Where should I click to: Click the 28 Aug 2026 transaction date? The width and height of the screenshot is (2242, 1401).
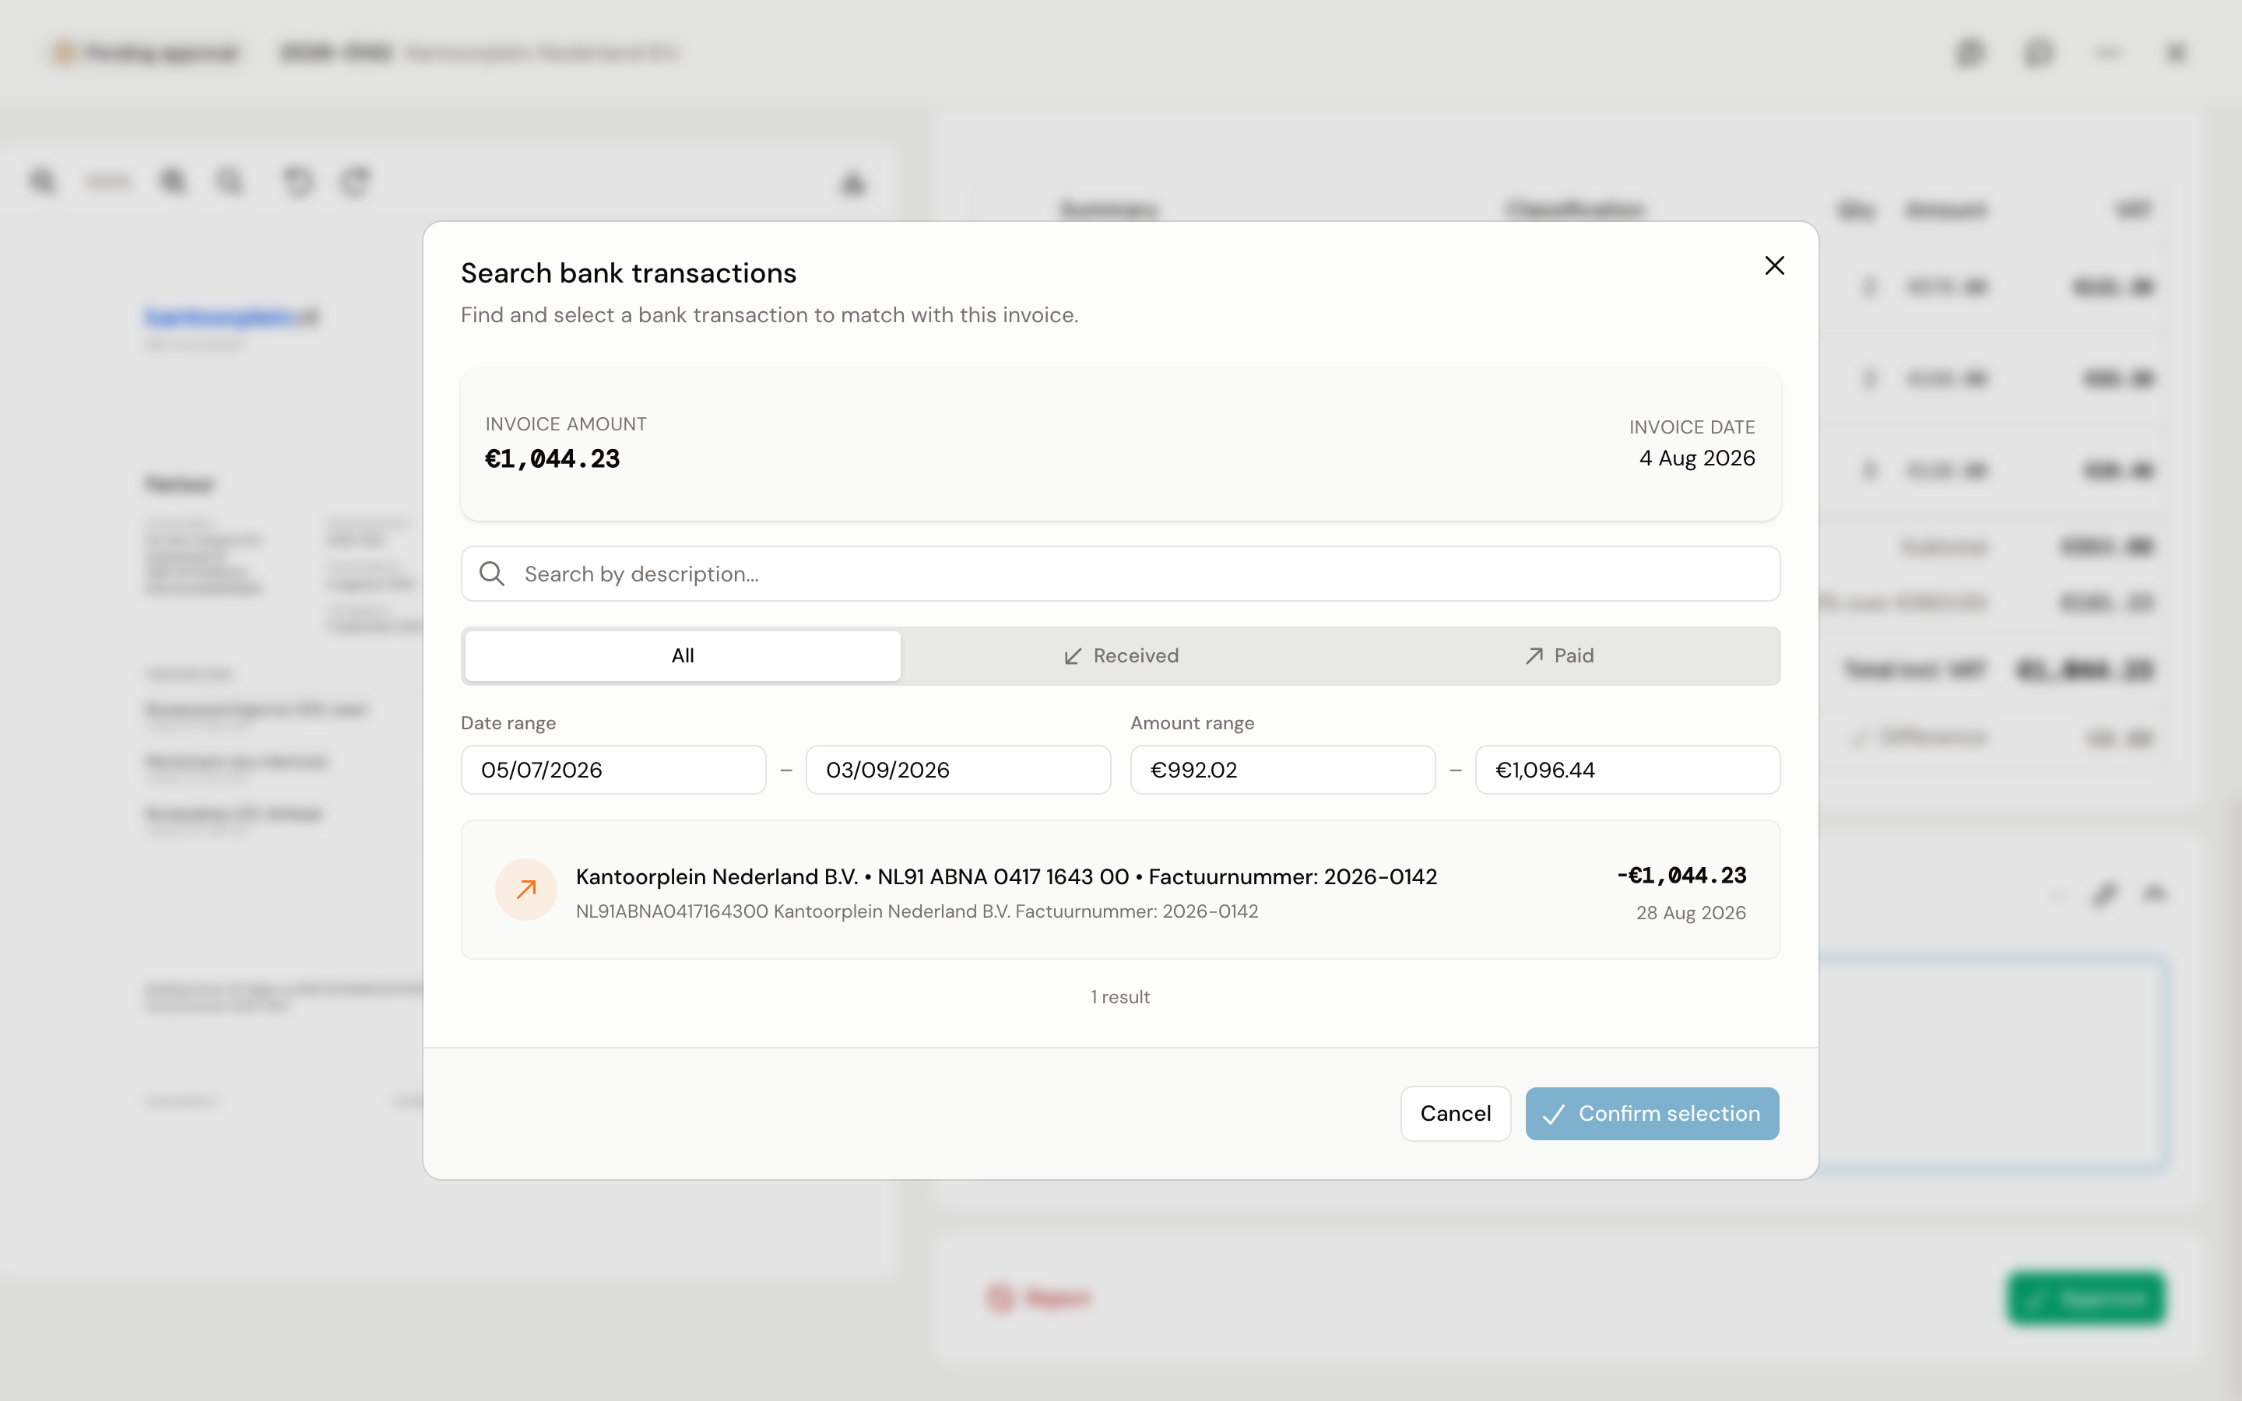point(1691,913)
